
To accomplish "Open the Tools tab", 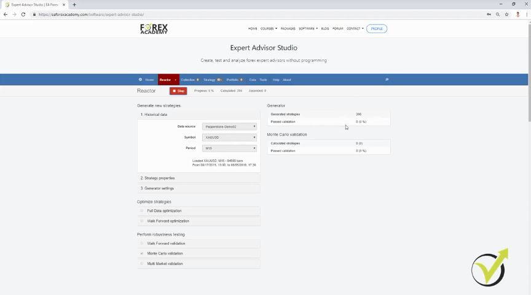I will 263,80.
